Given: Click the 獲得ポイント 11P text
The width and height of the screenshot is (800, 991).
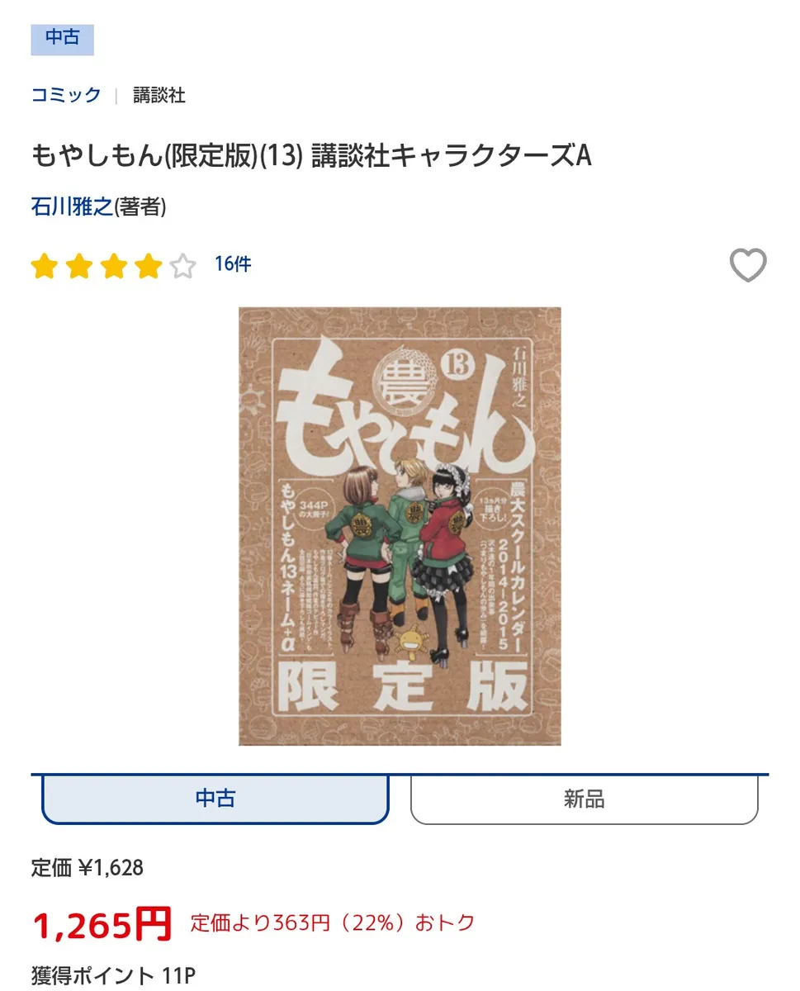Looking at the screenshot, I should [113, 975].
